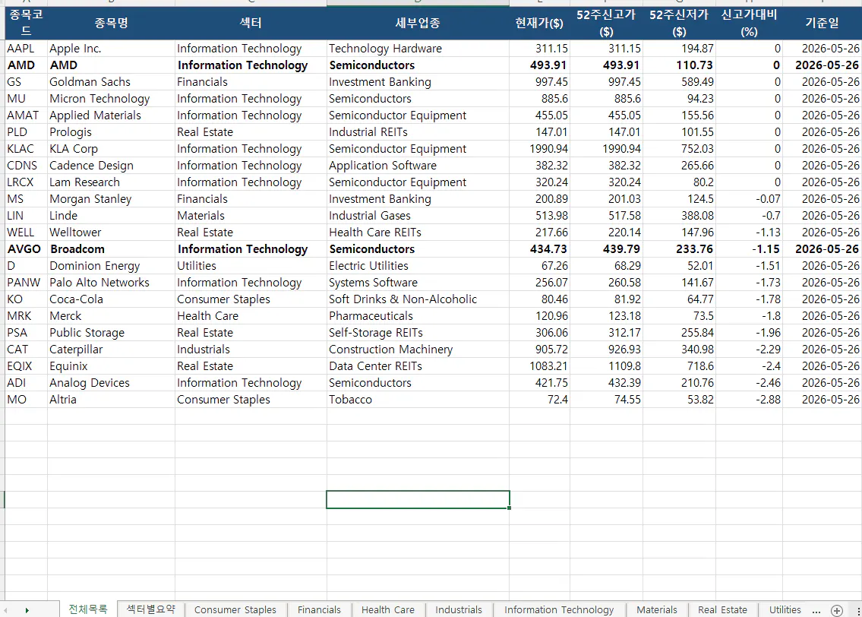Select the 52주신고가 header cell
The image size is (862, 617).
[606, 23]
